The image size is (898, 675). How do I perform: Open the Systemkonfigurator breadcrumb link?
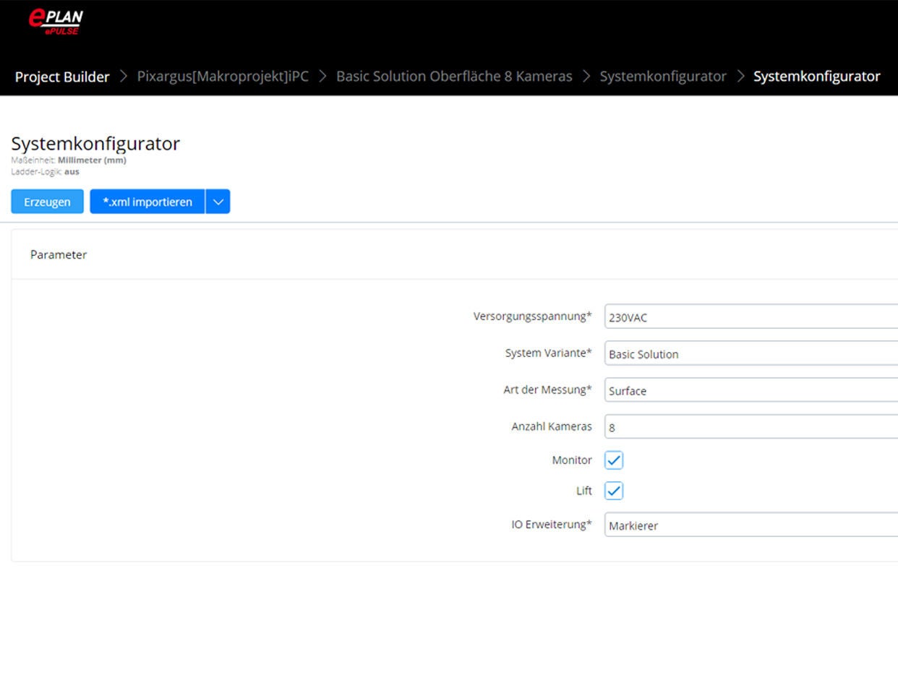click(663, 77)
